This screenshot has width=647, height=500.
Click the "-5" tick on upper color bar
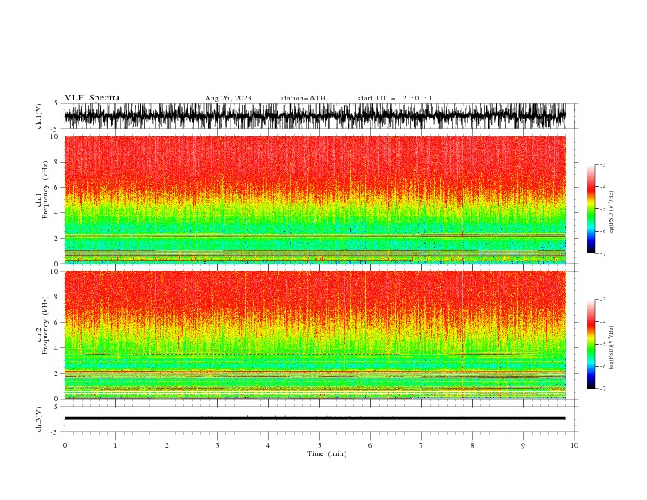(x=602, y=209)
